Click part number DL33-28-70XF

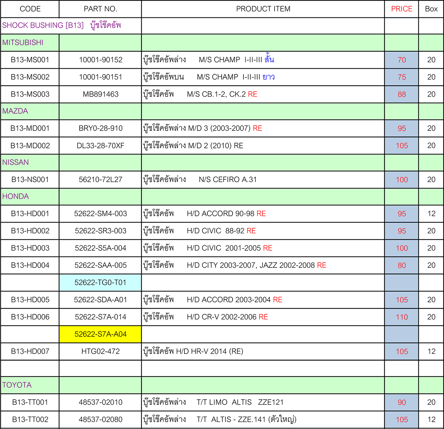[x=100, y=146]
